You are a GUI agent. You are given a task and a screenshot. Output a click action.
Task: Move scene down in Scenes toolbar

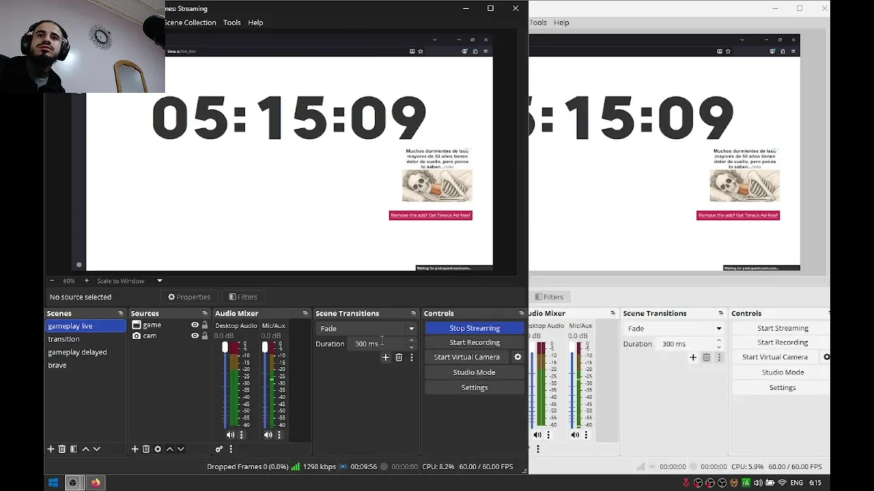[x=96, y=449]
